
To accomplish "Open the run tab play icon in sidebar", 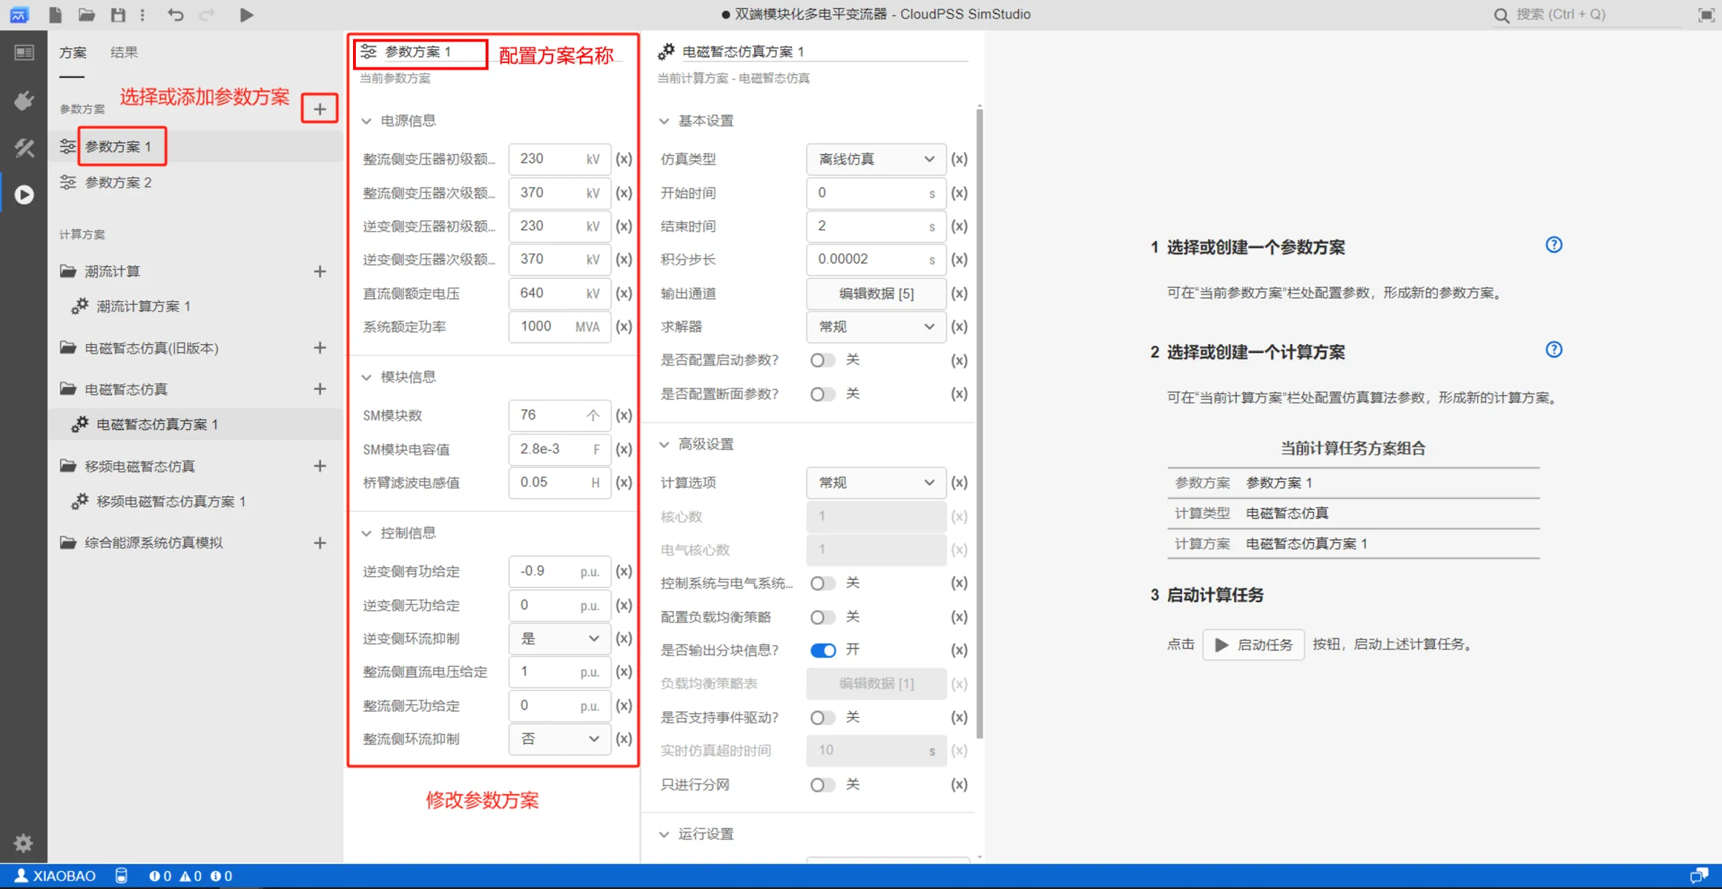I will [24, 194].
